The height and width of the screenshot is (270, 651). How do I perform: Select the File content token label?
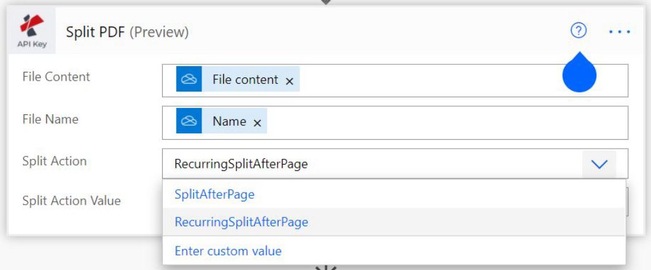pos(245,79)
